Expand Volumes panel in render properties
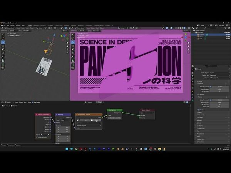This screenshot has width=231, height=173. (x=199, y=120)
